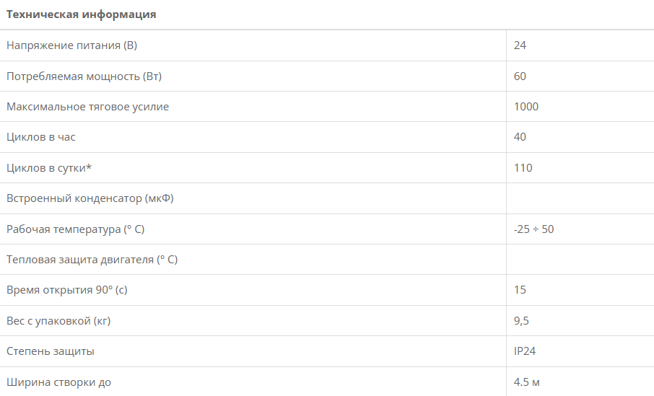Image resolution: width=654 pixels, height=396 pixels.
Task: Click the "Потребляемая мощность (Вт)" label
Action: (79, 76)
